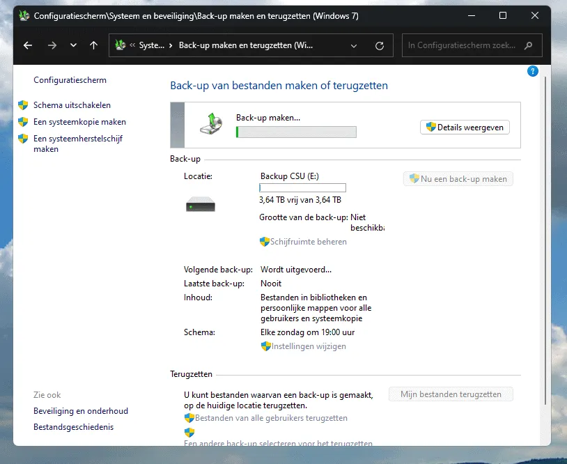Open Schema uitschakelen link
The width and height of the screenshot is (567, 464).
(x=72, y=105)
